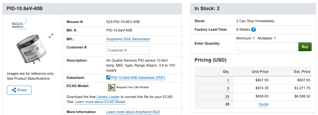The width and height of the screenshot is (318, 115).
Task: Click the ECAD model CAD icon
Action: [x=111, y=87]
